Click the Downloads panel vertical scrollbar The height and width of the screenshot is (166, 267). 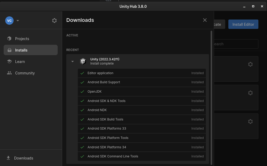point(211,96)
